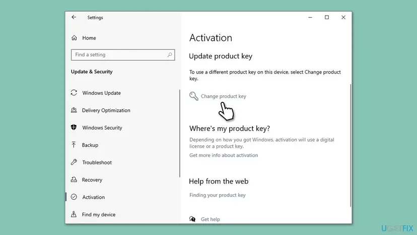Close the Settings window
The width and height of the screenshot is (417, 235).
click(343, 17)
